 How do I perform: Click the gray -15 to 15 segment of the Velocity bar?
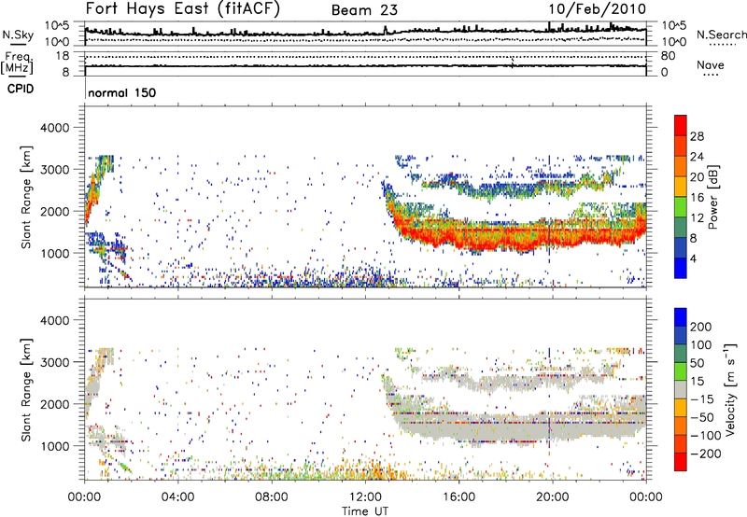pyautogui.click(x=681, y=389)
